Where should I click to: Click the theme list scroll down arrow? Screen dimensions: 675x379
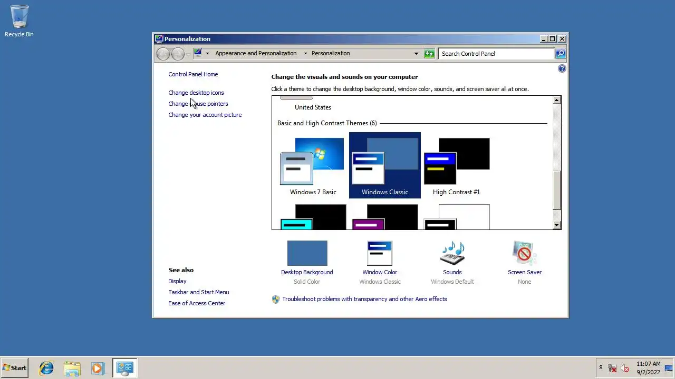coord(556,225)
